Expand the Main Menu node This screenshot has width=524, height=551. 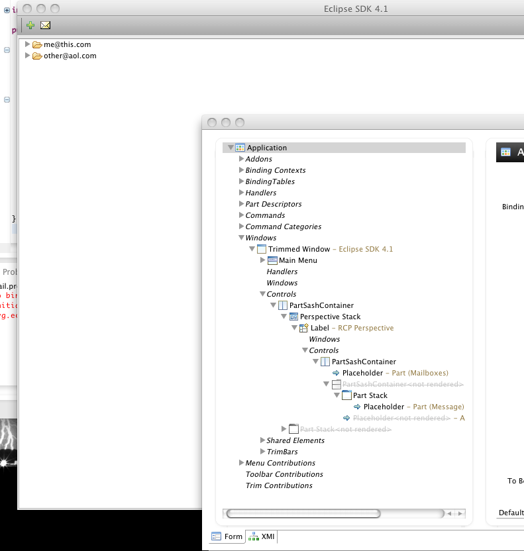262,260
